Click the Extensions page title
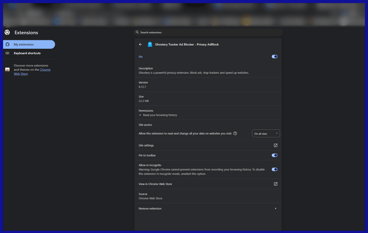This screenshot has height=233, width=368. click(26, 33)
